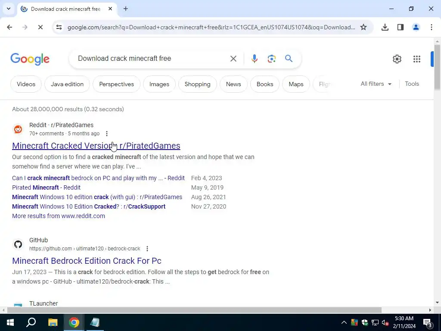Search by image with Google Lens icon

[x=271, y=59]
